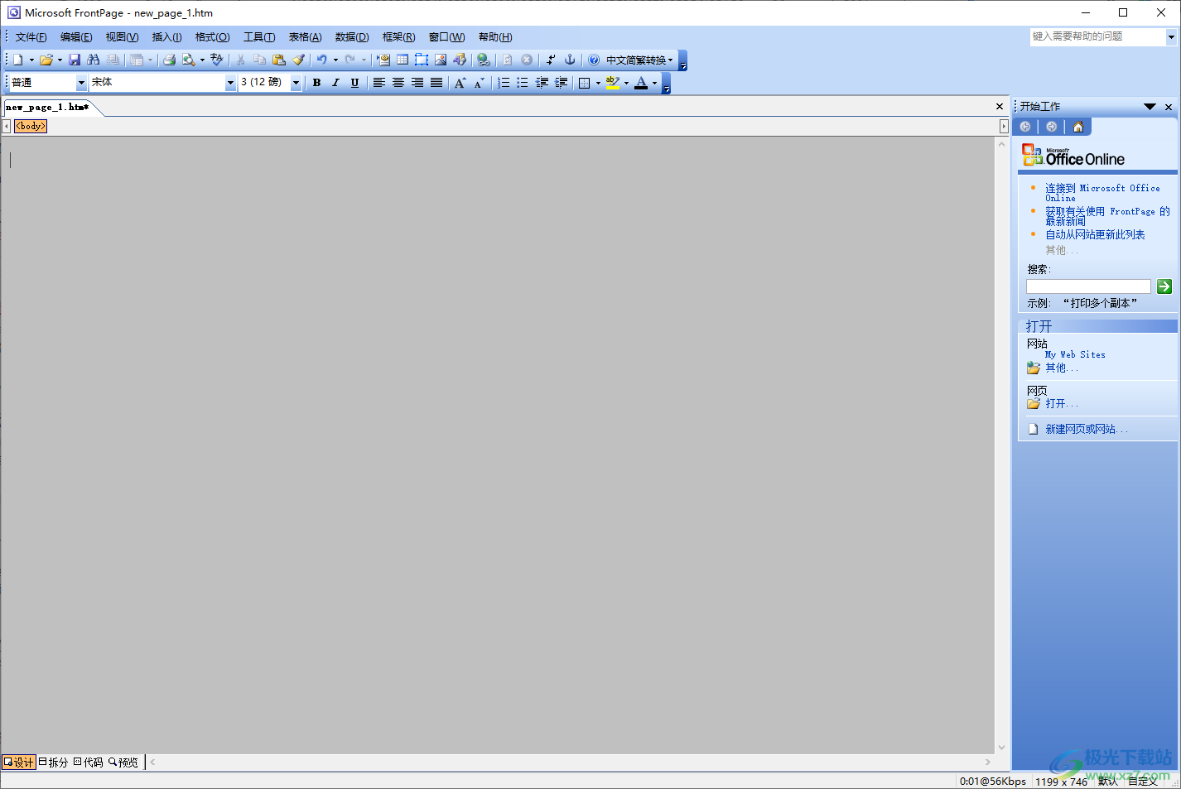Image resolution: width=1181 pixels, height=789 pixels.
Task: Save the page with the floppy icon
Action: [x=75, y=60]
